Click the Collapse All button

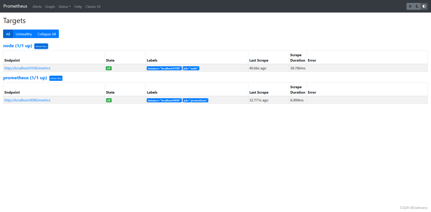(x=47, y=34)
